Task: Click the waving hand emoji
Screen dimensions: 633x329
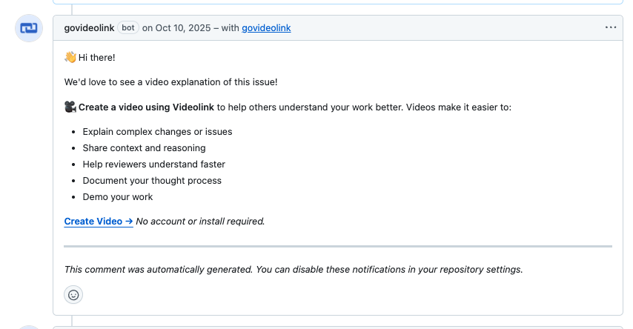Action: (70, 57)
